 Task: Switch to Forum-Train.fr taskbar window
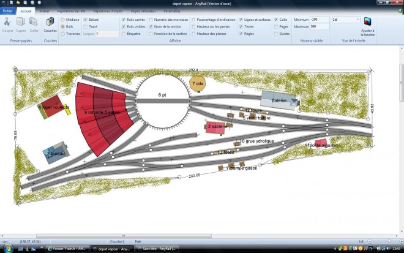tap(68, 249)
